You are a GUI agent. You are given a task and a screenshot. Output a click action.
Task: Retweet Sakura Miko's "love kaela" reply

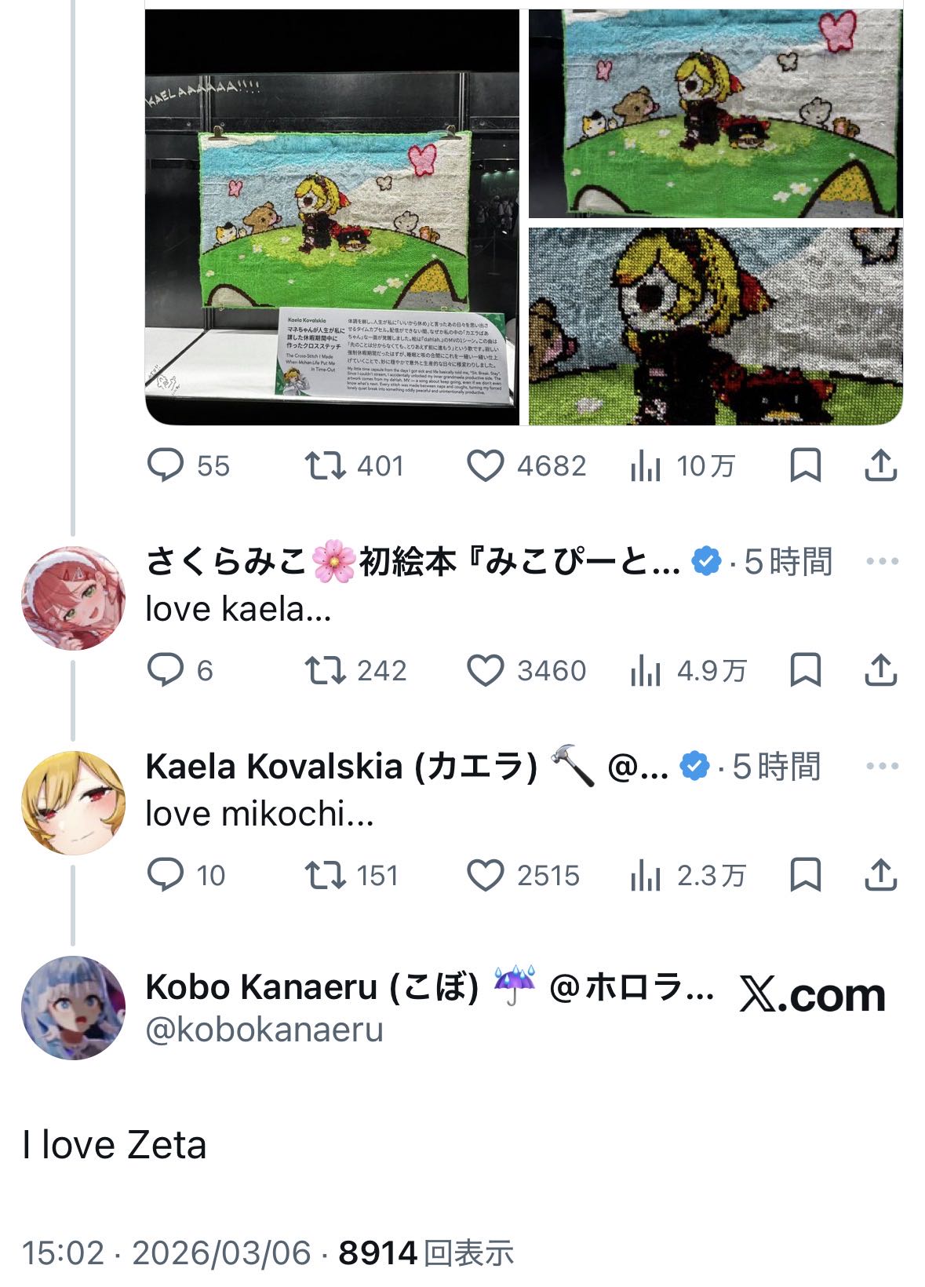(325, 670)
